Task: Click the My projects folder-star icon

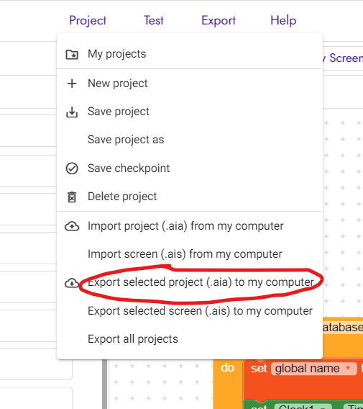Action: [72, 54]
